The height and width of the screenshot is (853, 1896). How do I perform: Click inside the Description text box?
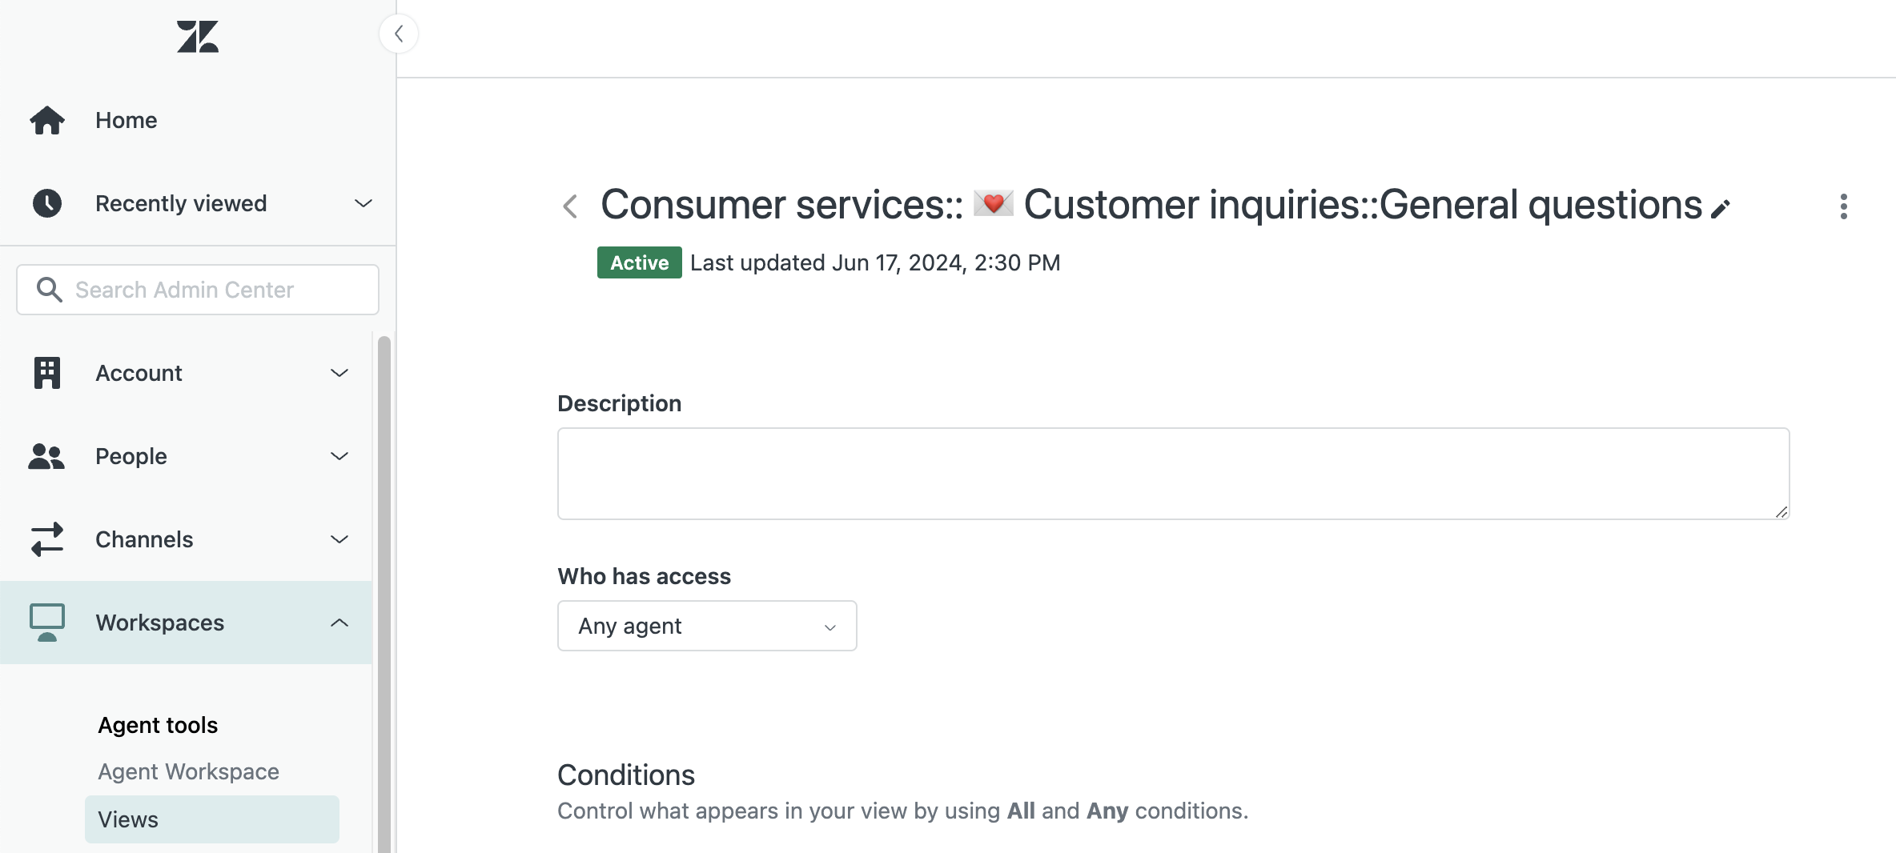(x=1174, y=474)
